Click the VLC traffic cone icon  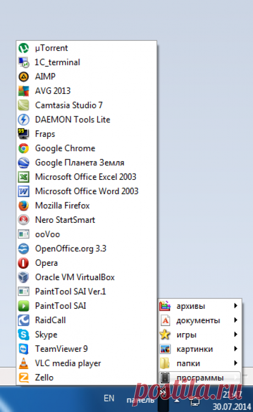(24, 363)
